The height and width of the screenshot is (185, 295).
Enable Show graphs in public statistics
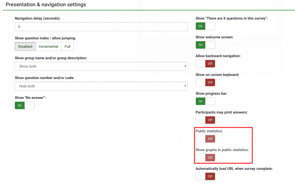point(205,157)
